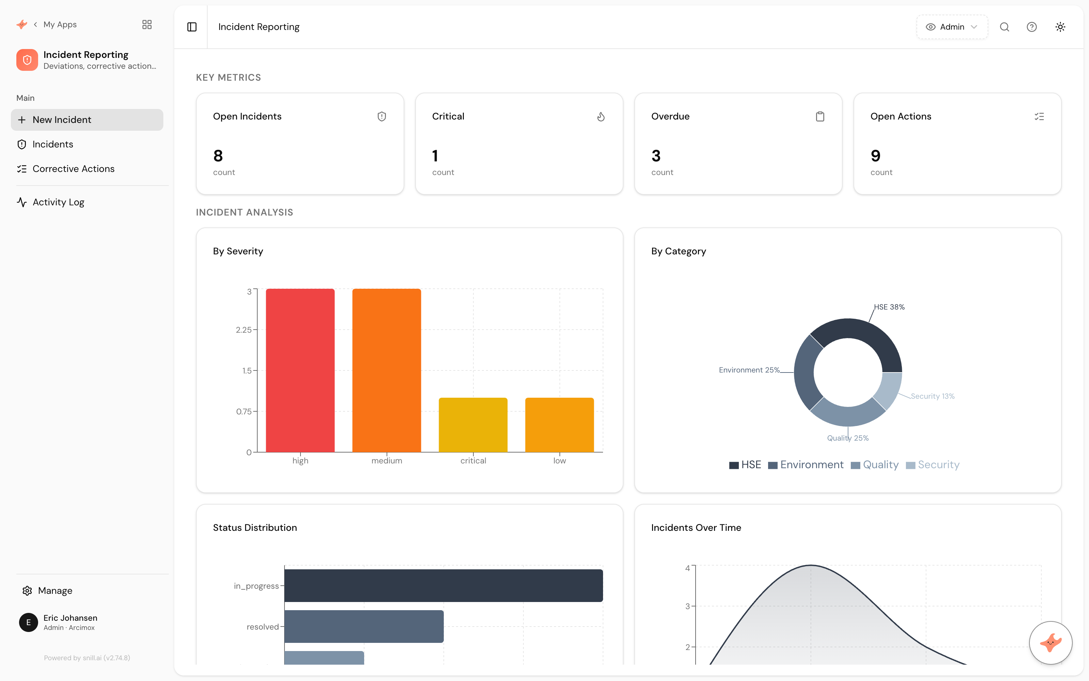Click the Incident Reporting shield app icon
Image resolution: width=1089 pixels, height=681 pixels.
pos(27,60)
